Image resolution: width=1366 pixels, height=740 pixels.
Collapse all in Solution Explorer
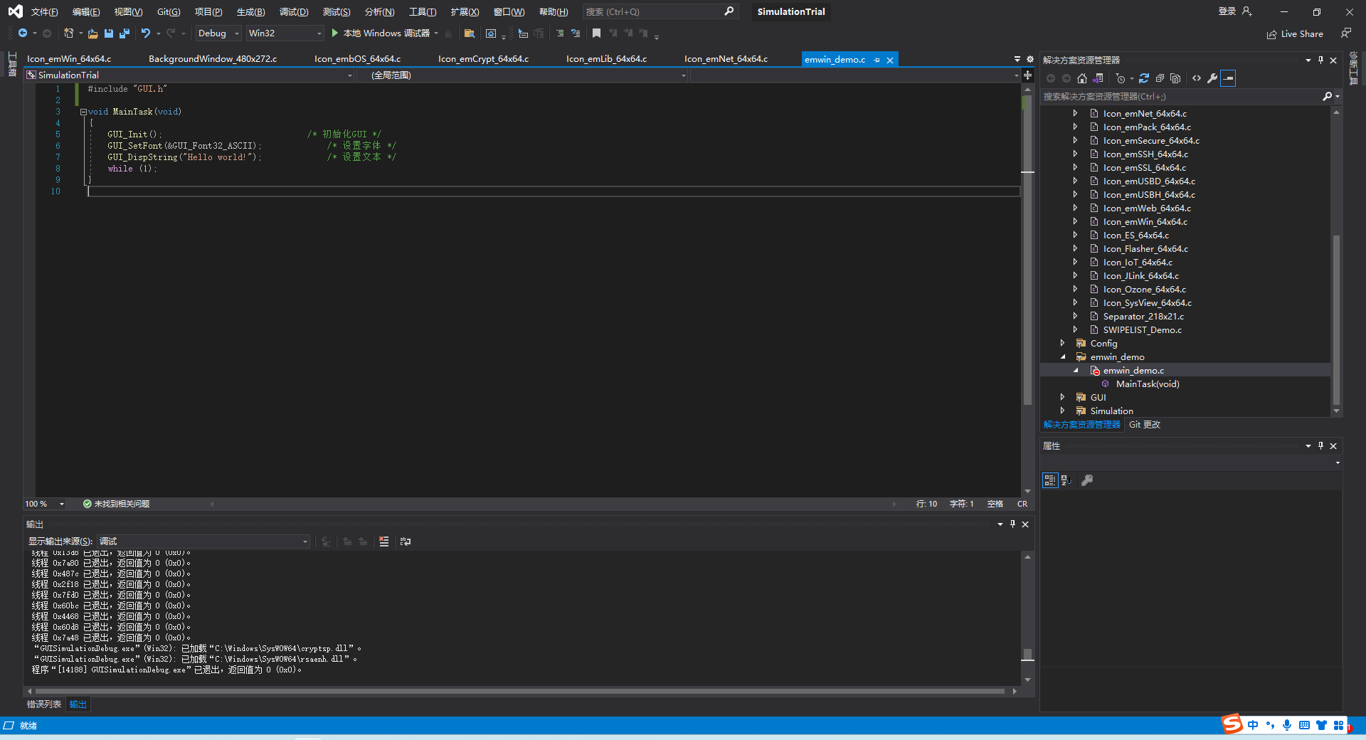[x=1160, y=78]
